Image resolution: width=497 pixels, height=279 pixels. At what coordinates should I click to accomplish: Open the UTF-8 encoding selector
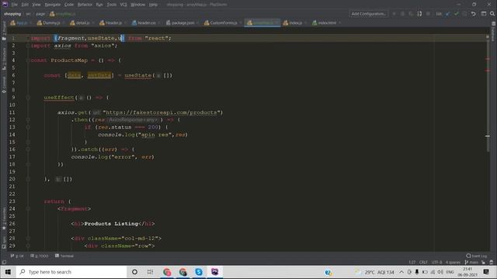coord(436,262)
